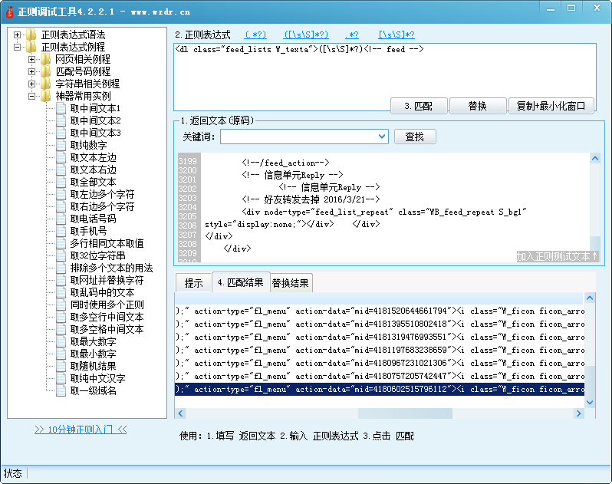This screenshot has width=612, height=484.
Task: Select result row with mid=4181520644661794
Action: click(x=380, y=311)
